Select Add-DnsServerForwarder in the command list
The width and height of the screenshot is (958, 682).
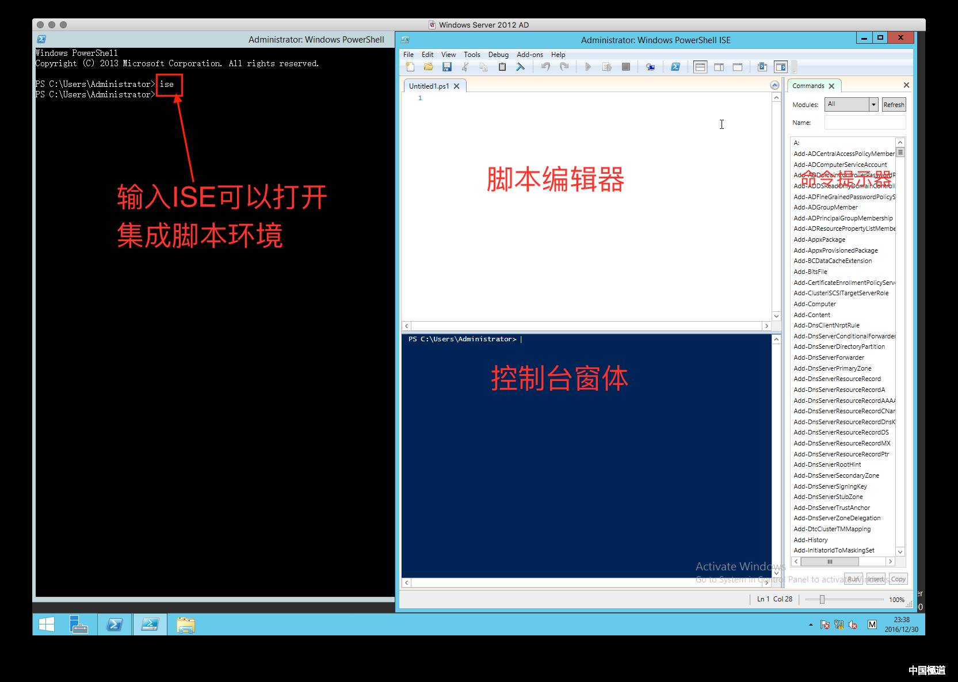click(829, 357)
